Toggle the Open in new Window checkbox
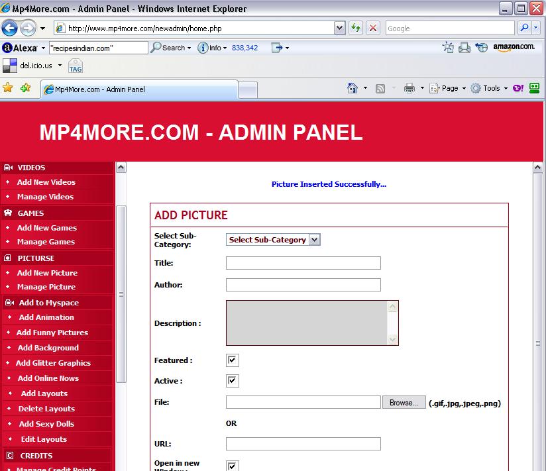546x471 pixels. (233, 466)
